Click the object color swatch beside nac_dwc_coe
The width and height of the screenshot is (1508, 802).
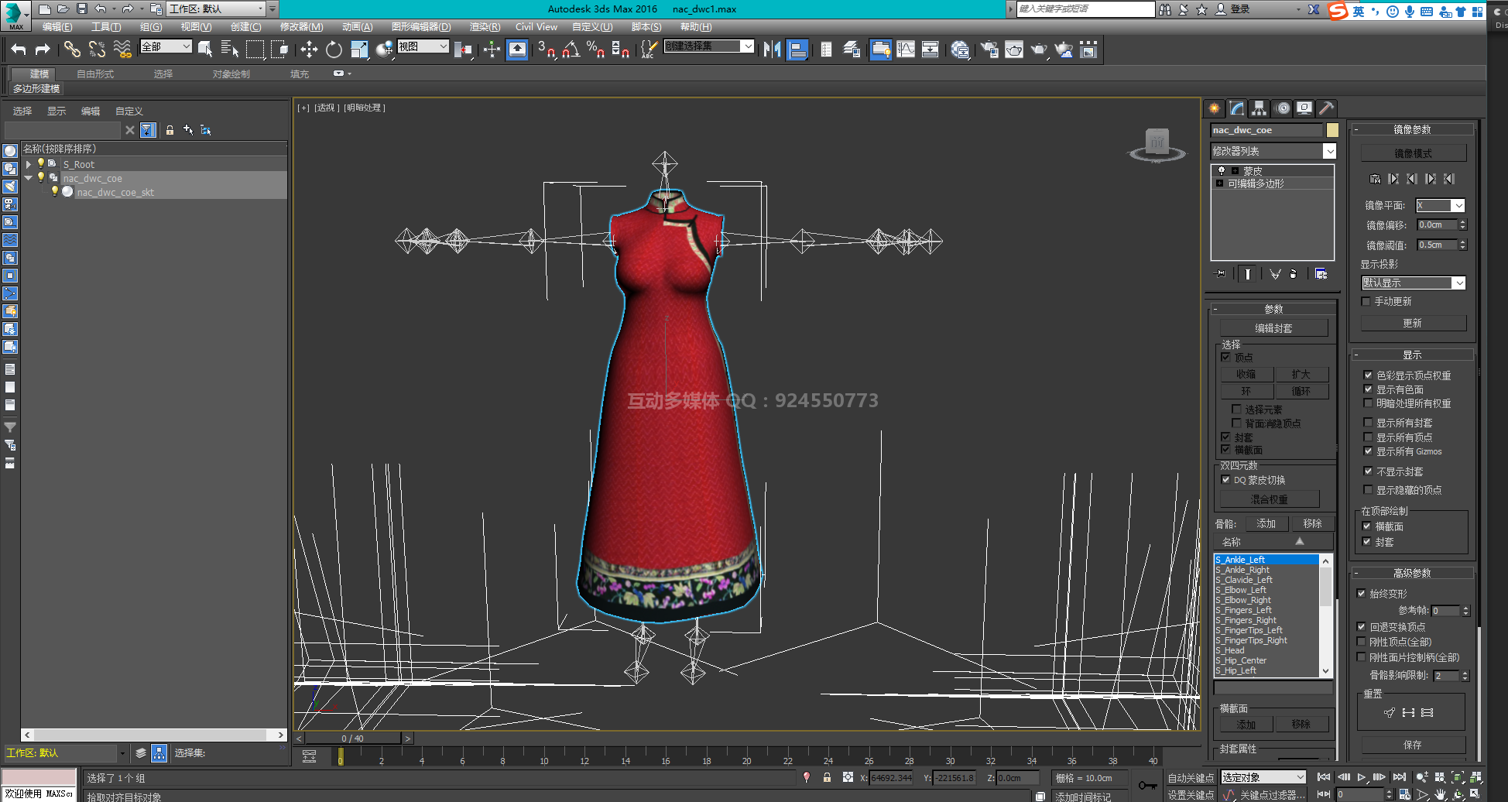[1332, 130]
